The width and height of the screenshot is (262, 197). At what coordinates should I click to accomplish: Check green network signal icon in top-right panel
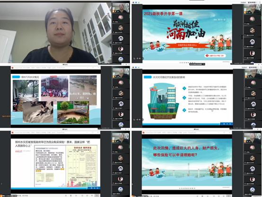click(139, 2)
